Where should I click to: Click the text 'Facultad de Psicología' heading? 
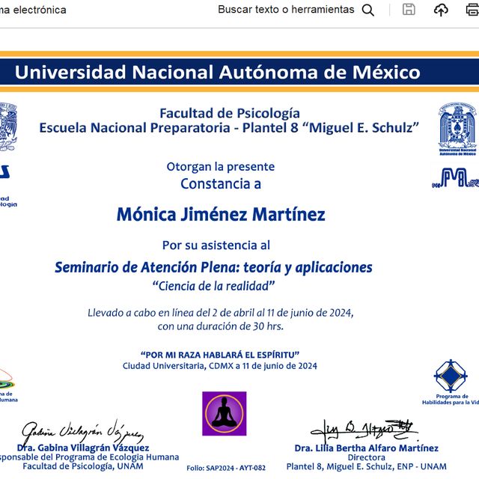point(230,113)
